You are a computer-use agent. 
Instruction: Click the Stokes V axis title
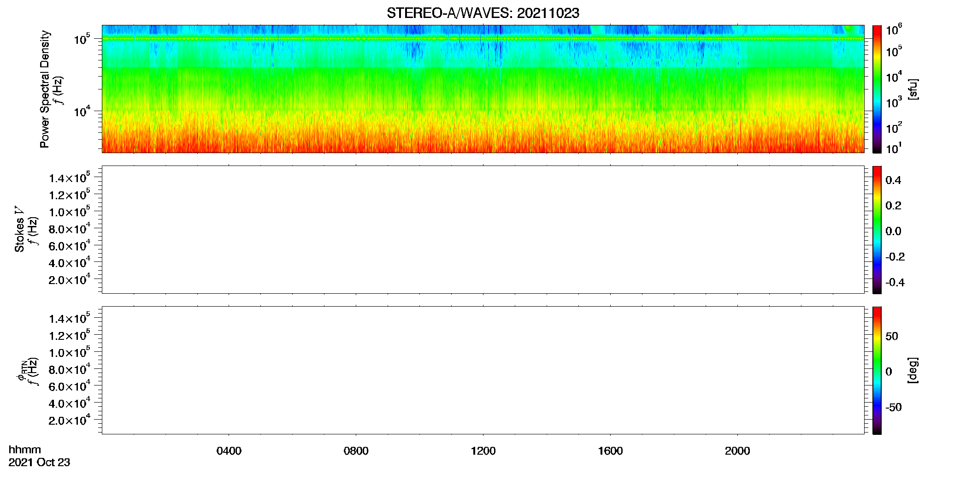19,229
